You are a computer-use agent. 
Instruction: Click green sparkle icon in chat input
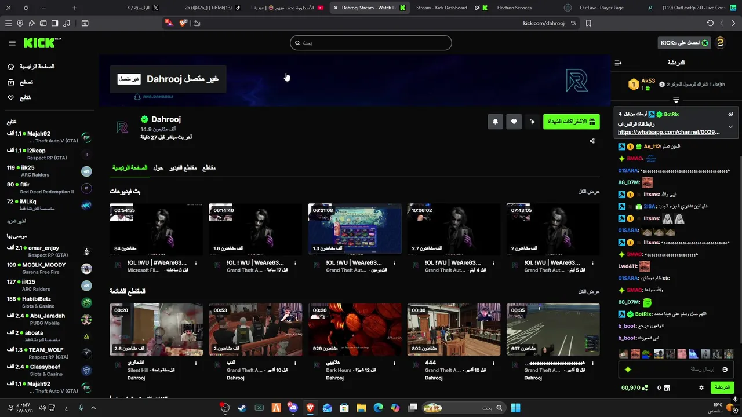[628, 370]
